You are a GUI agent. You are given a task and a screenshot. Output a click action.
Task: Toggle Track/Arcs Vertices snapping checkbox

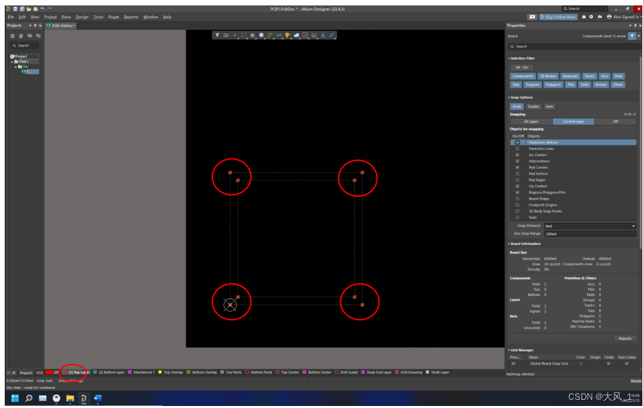point(517,143)
